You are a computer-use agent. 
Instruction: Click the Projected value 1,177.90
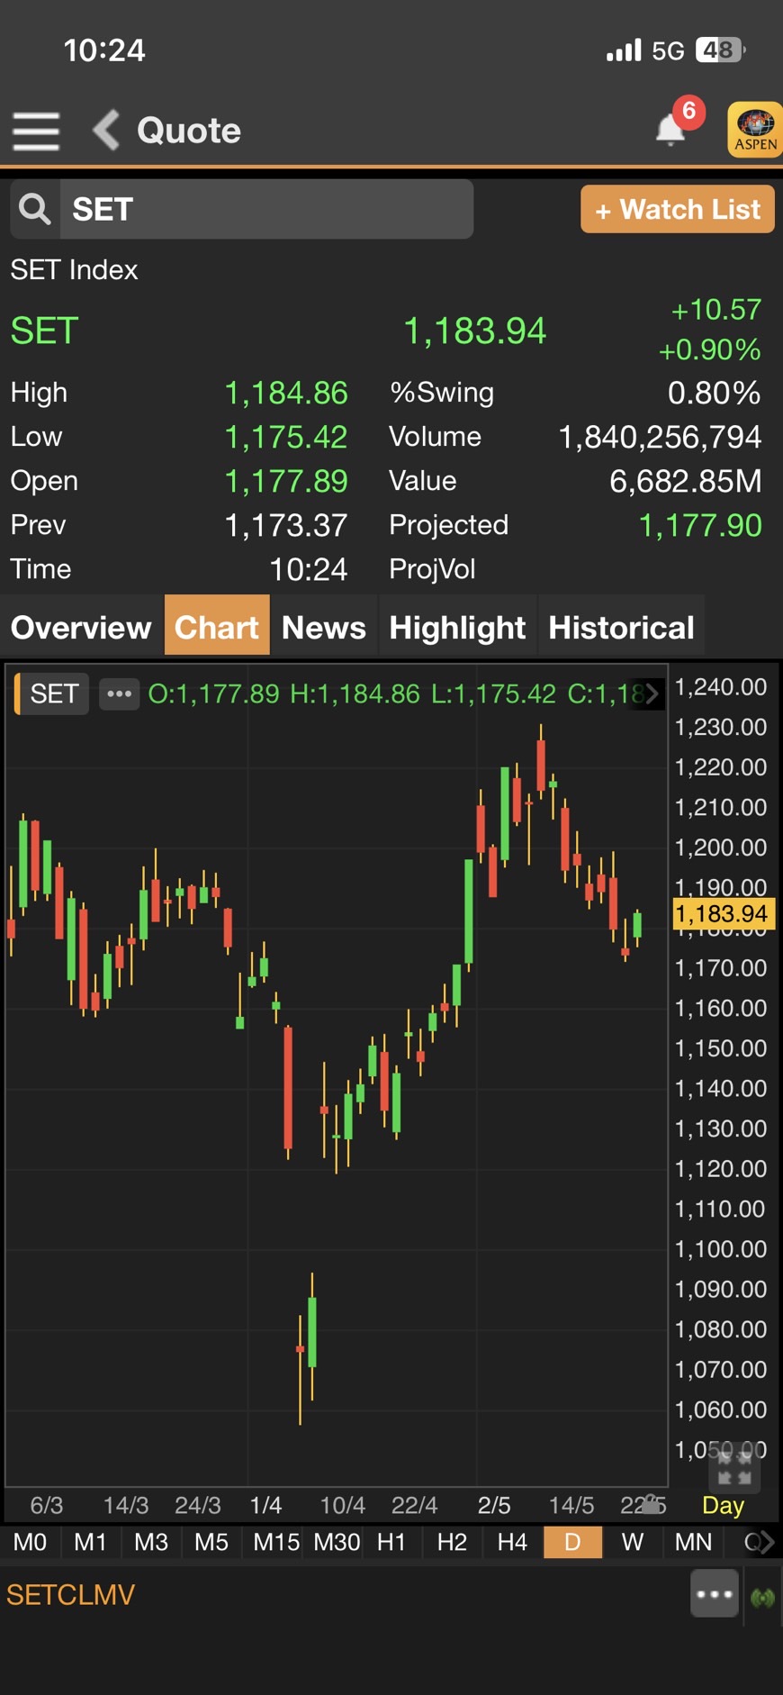click(x=700, y=525)
